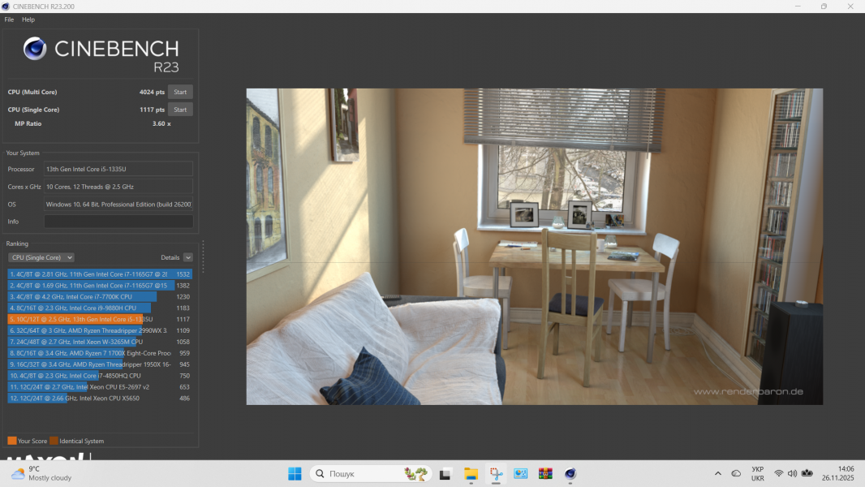This screenshot has height=487, width=865.
Task: Open the Windows Start menu
Action: (295, 473)
